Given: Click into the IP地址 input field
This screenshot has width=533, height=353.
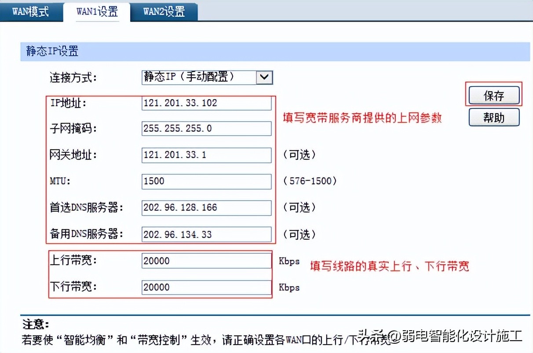Looking at the screenshot, I should coord(206,103).
